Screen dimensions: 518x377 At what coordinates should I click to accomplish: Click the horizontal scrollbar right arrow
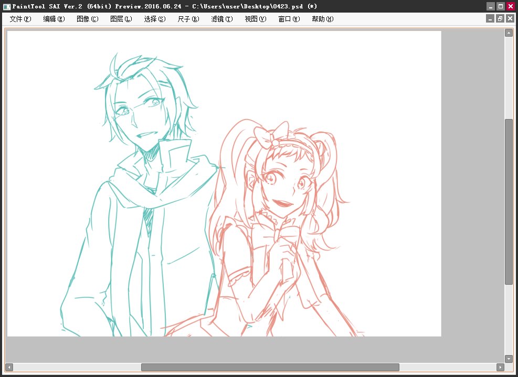500,367
